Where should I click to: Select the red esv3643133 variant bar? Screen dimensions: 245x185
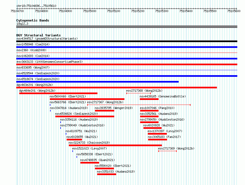tap(127, 64)
